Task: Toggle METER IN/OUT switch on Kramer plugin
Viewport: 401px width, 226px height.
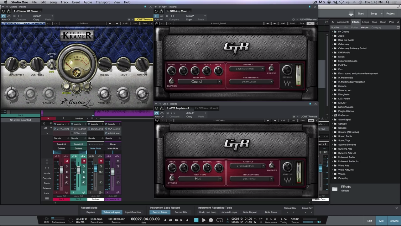Action: (x=51, y=65)
